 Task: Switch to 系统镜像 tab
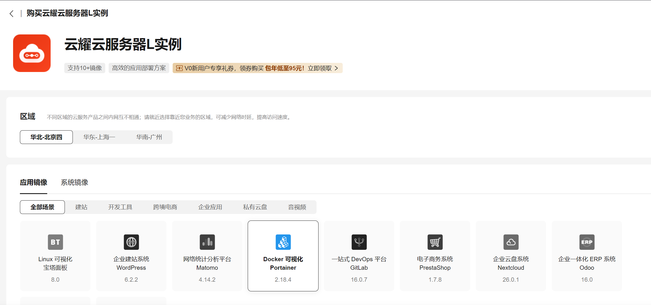tap(75, 182)
